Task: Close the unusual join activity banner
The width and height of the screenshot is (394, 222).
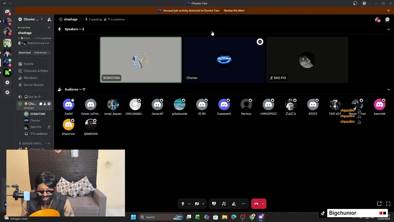Action: 388,10
